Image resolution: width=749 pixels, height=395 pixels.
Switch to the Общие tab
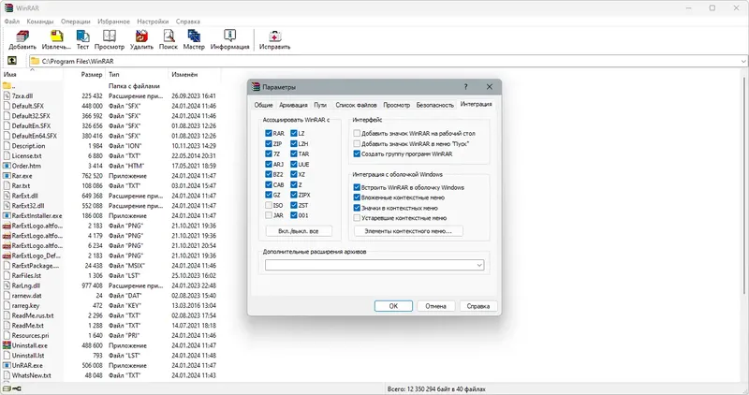coord(263,105)
